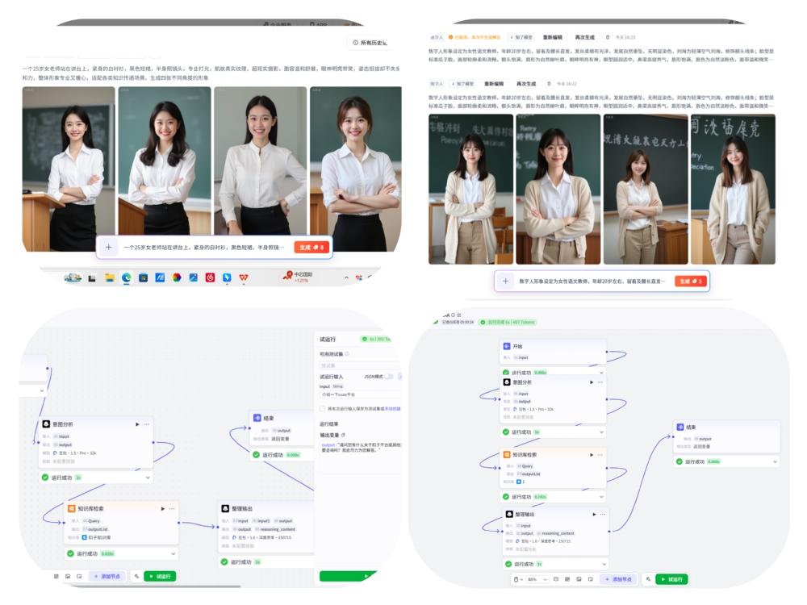Expand the 运行成功 0.028s result row
The width and height of the screenshot is (807, 605).
coord(172,553)
